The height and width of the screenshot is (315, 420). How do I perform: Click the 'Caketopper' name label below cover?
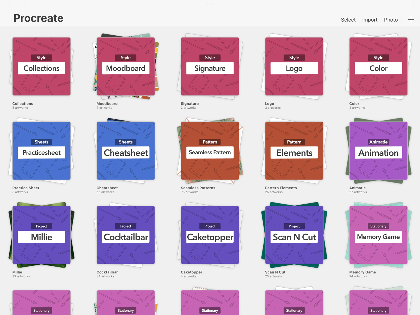point(191,272)
